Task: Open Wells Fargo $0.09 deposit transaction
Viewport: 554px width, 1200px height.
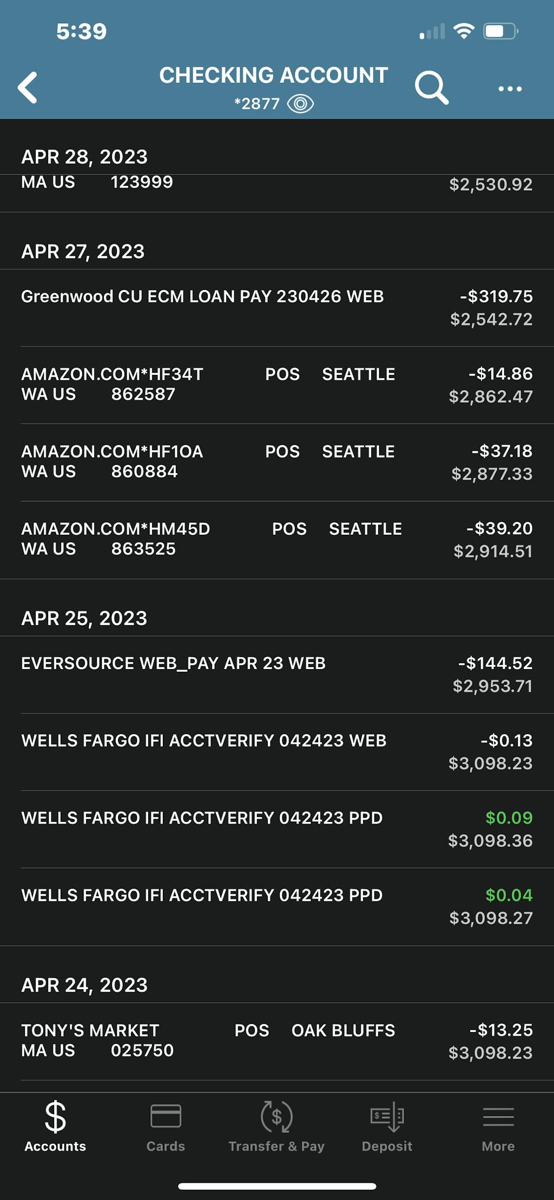Action: pyautogui.click(x=276, y=829)
